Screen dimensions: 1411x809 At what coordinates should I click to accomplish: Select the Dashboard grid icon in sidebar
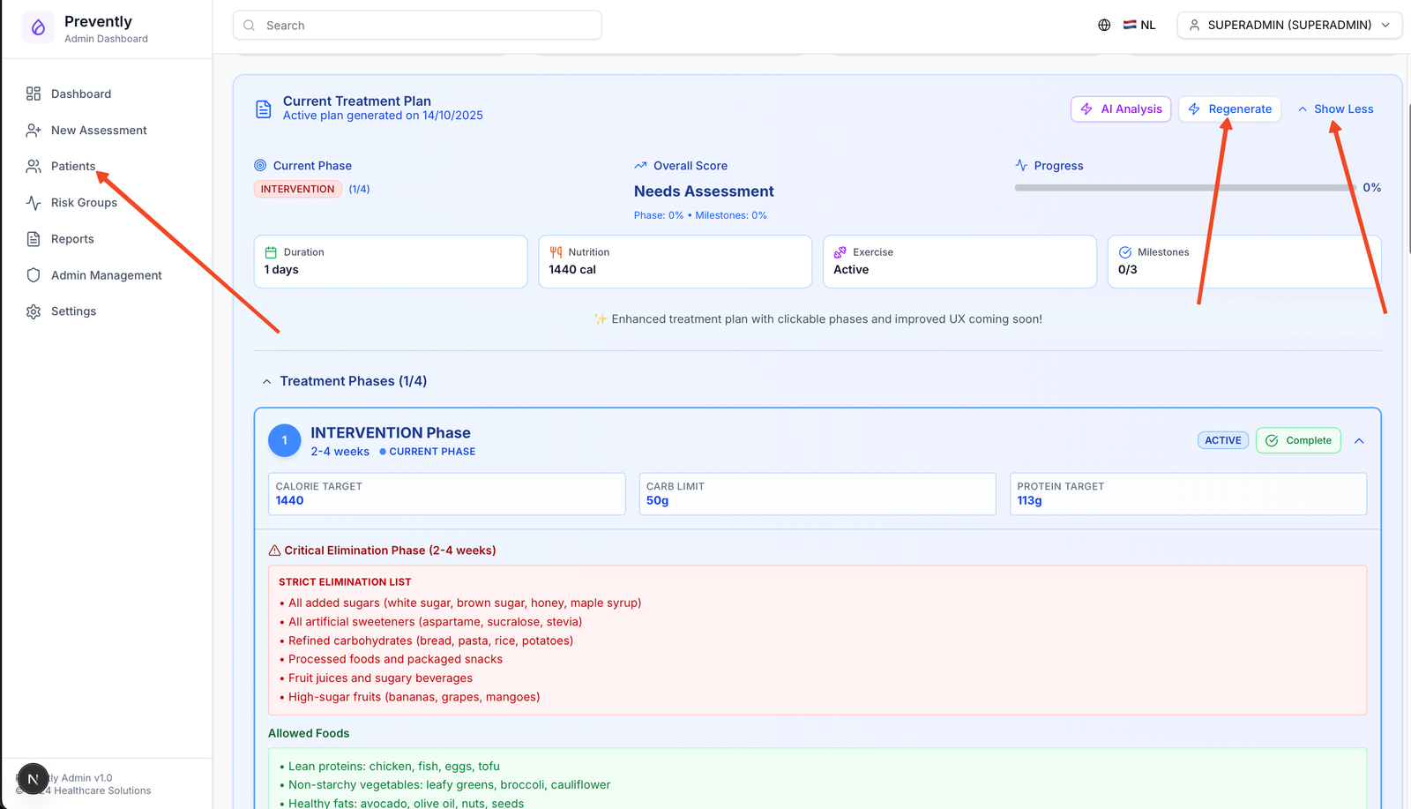click(34, 94)
